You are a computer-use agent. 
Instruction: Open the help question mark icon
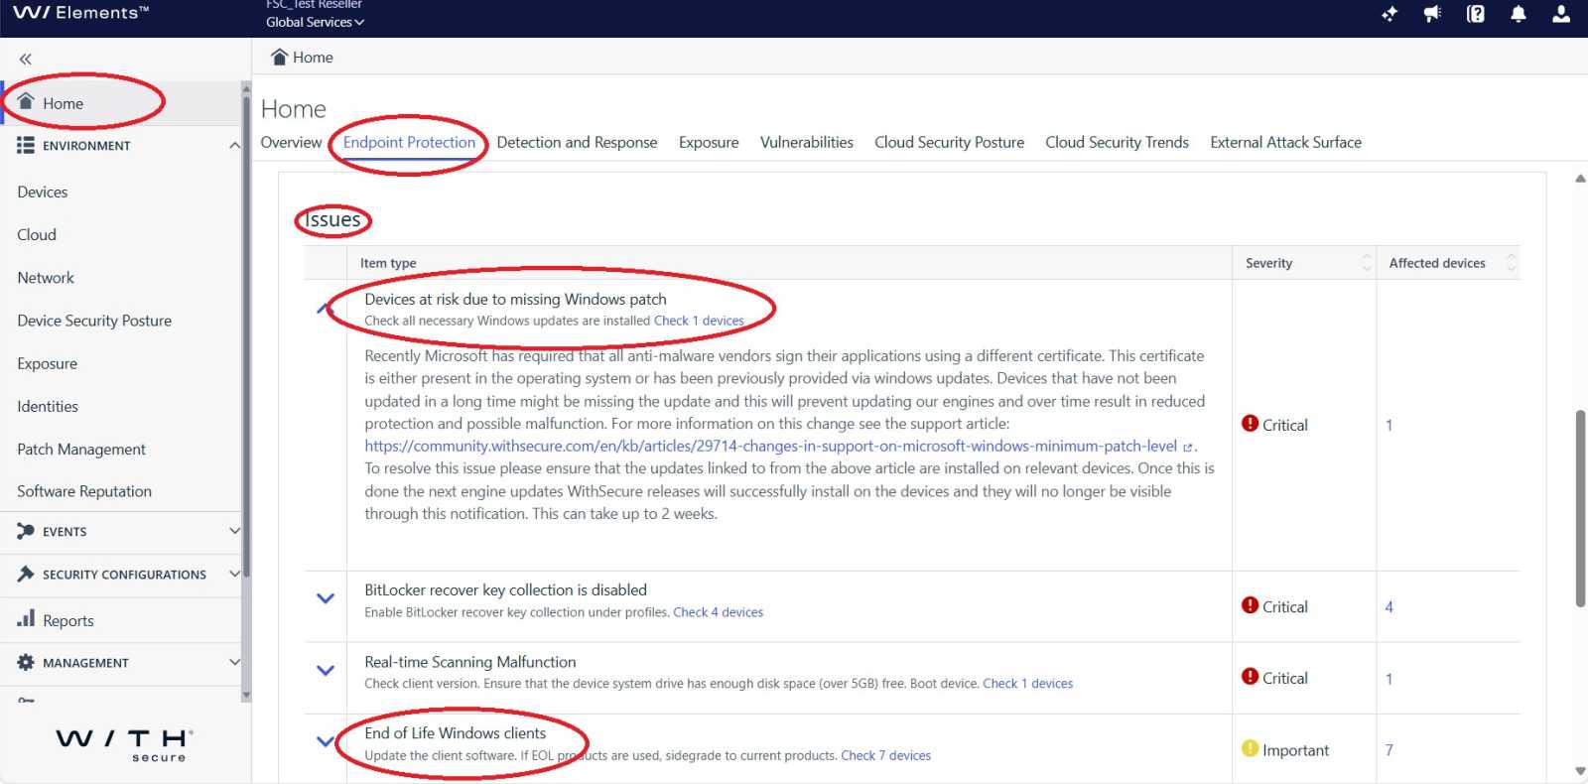[x=1476, y=14]
